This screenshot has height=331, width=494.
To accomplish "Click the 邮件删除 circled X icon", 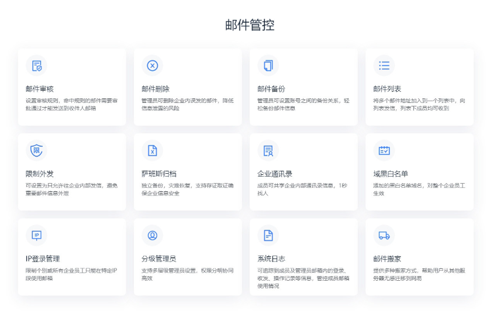I will (x=152, y=65).
